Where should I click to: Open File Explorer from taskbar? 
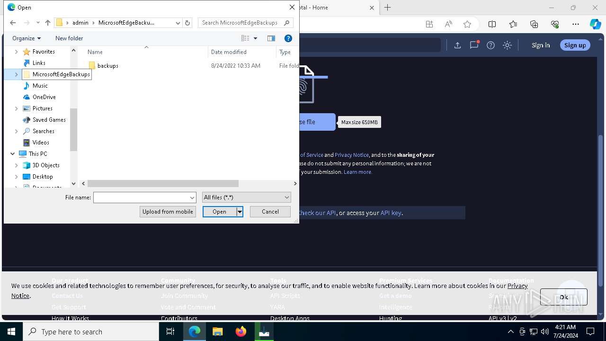[218, 332]
